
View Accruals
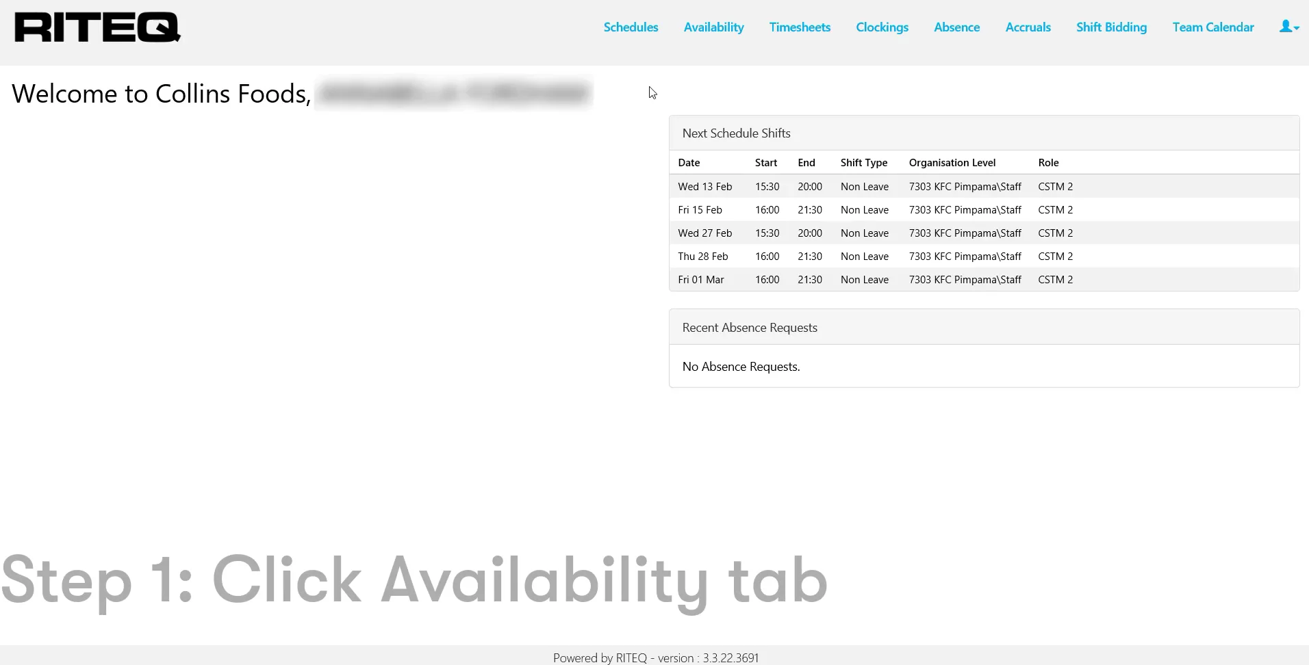[x=1028, y=27]
